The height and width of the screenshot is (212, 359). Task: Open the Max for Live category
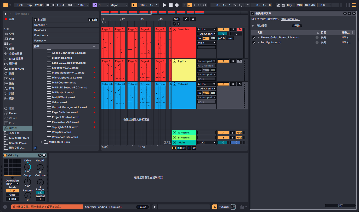tap(16, 69)
